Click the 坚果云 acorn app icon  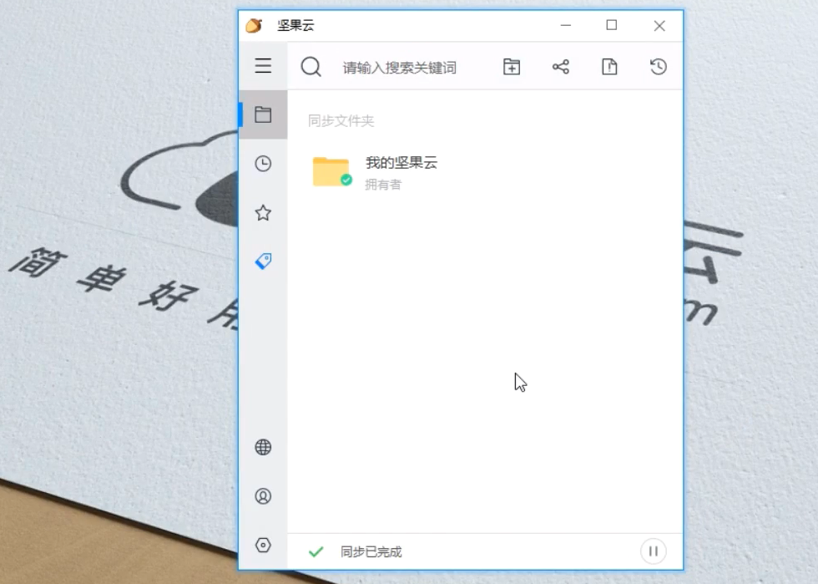pos(255,25)
